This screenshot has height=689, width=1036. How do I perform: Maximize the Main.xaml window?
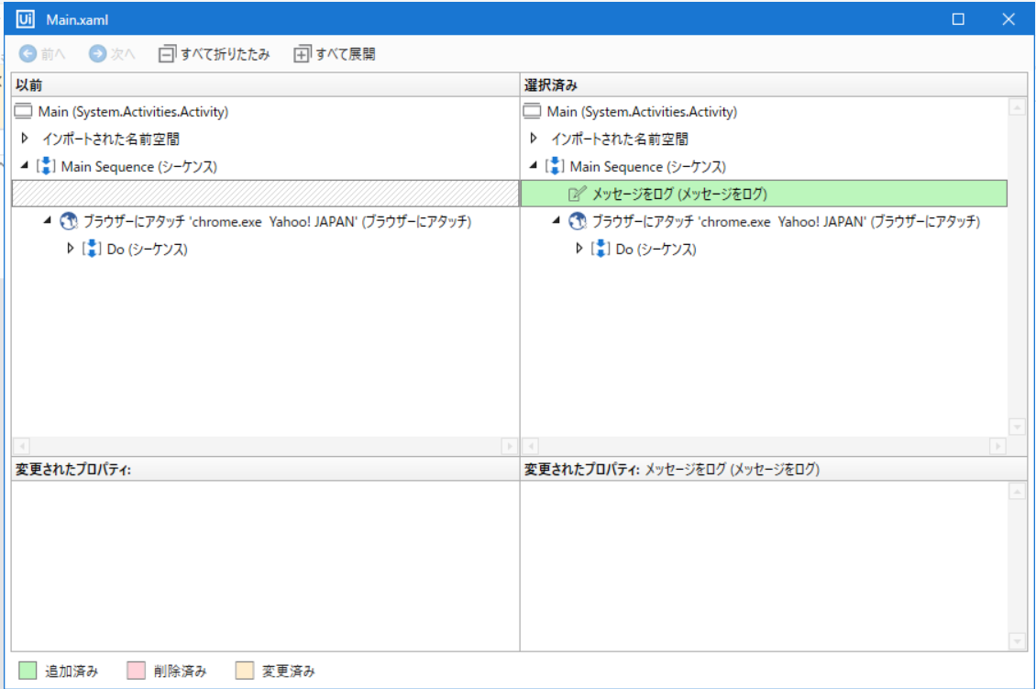click(x=958, y=19)
